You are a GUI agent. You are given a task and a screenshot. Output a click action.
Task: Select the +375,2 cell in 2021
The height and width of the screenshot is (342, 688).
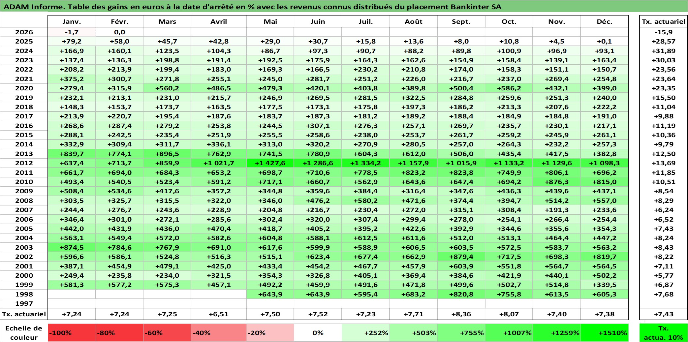[72, 79]
